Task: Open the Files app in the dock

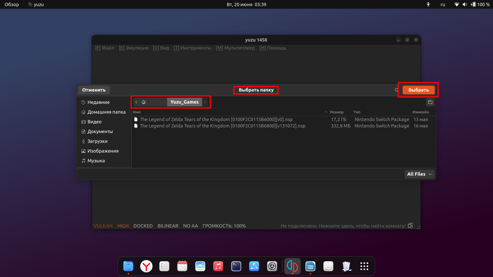Action: coord(128,266)
